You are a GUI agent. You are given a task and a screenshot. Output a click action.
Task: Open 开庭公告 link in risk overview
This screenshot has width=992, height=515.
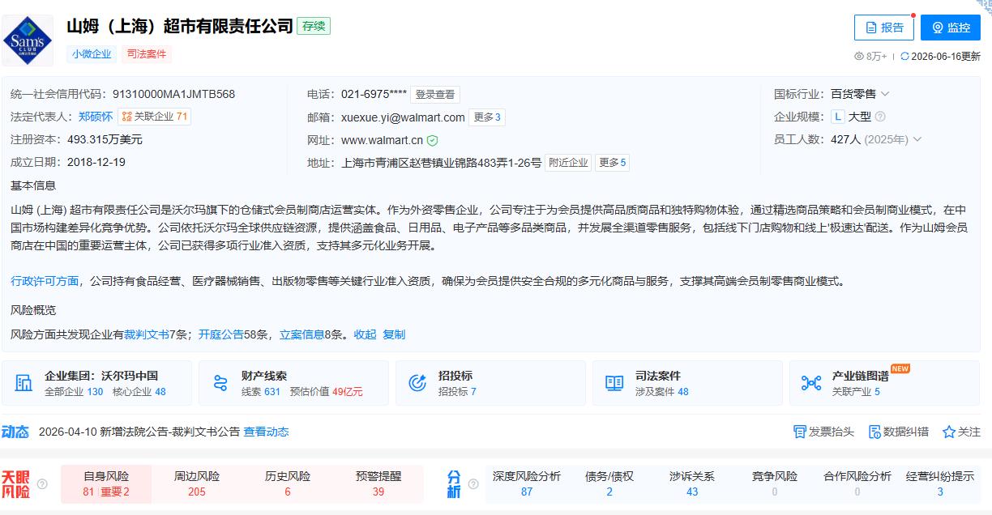(221, 334)
